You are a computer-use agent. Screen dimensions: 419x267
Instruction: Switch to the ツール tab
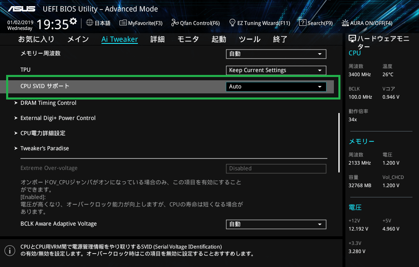(x=250, y=39)
